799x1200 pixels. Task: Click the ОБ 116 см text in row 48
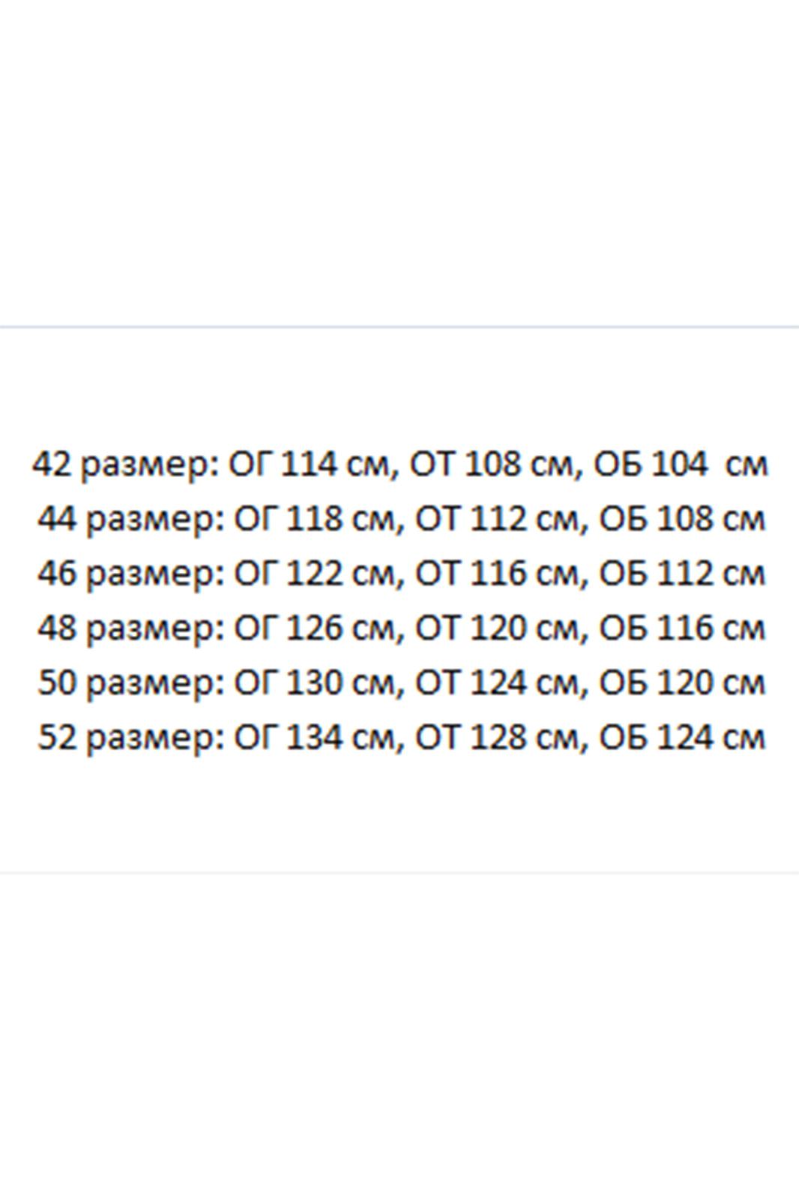tap(682, 628)
